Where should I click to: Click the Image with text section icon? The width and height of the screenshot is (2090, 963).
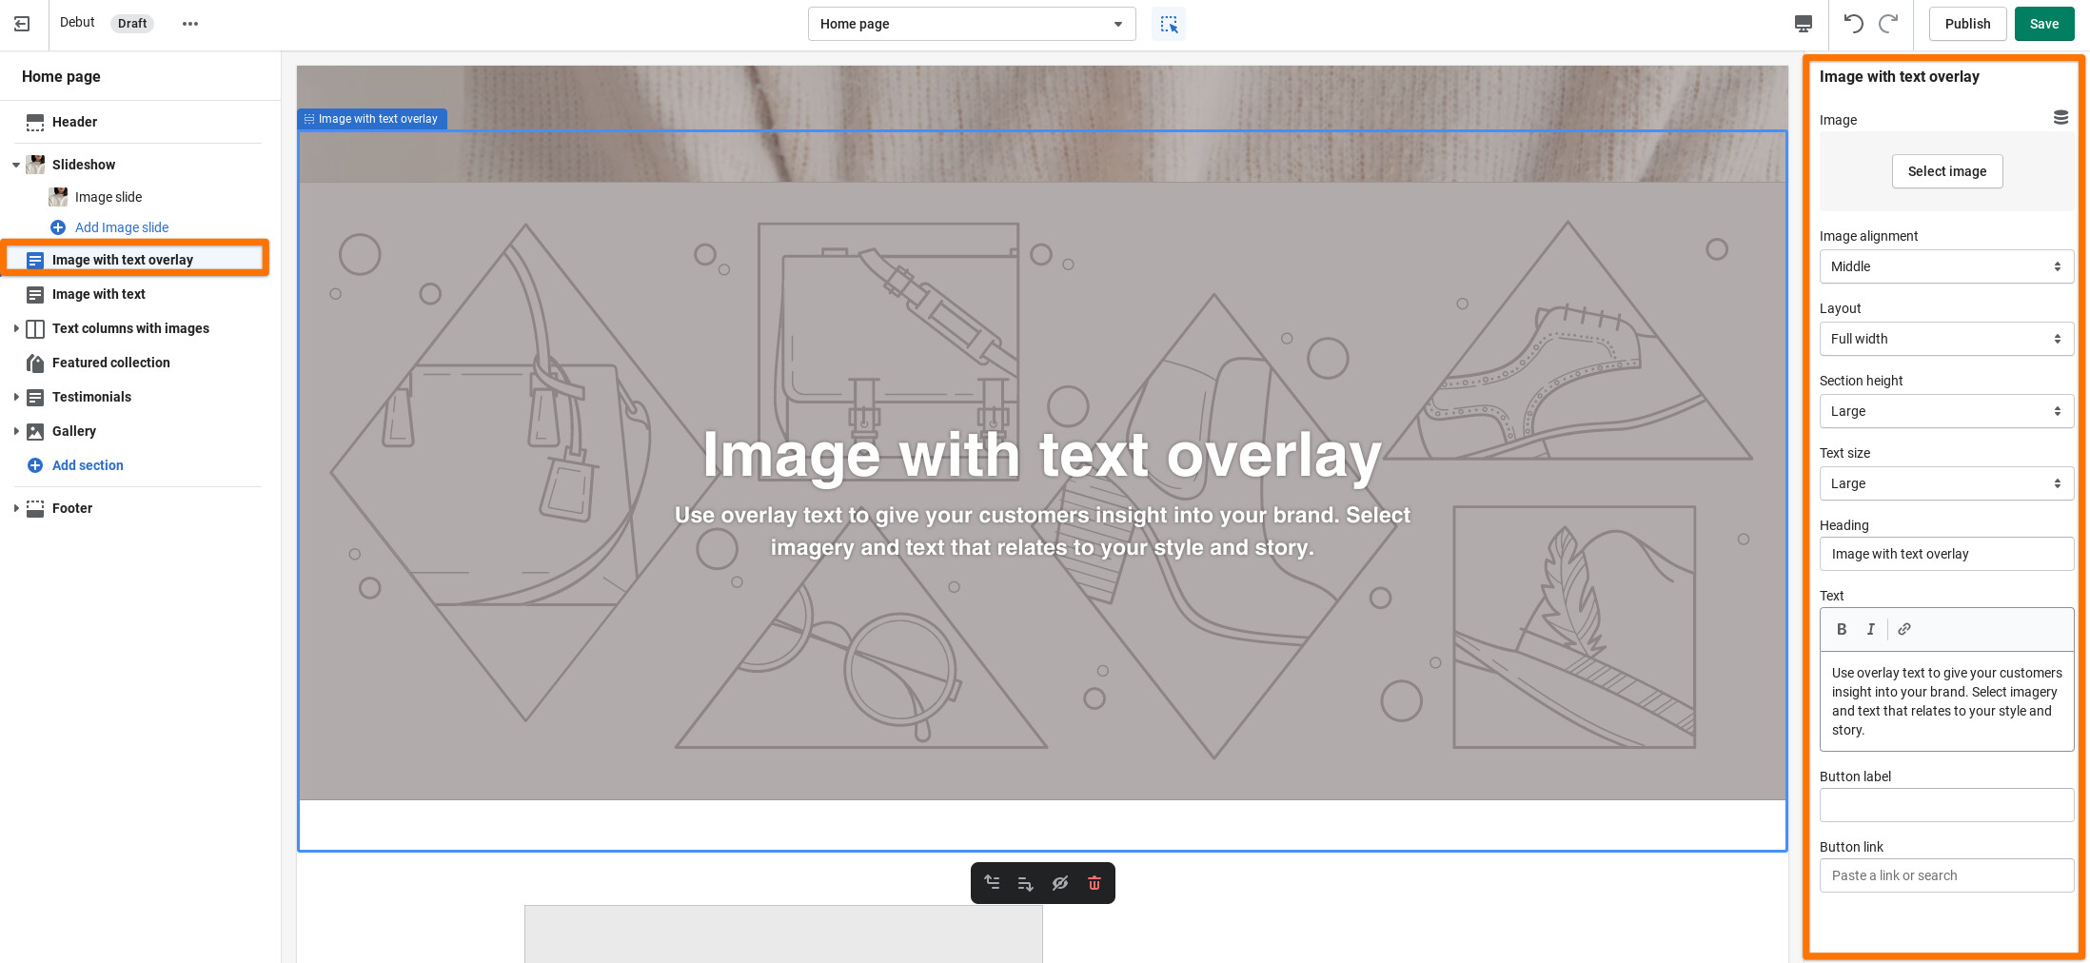tap(35, 294)
